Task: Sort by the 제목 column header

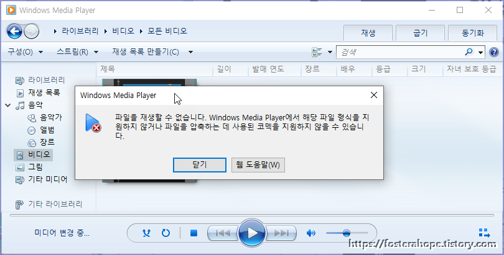Action: [155, 69]
